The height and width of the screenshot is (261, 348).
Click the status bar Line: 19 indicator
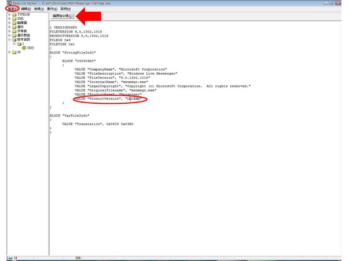12,258
